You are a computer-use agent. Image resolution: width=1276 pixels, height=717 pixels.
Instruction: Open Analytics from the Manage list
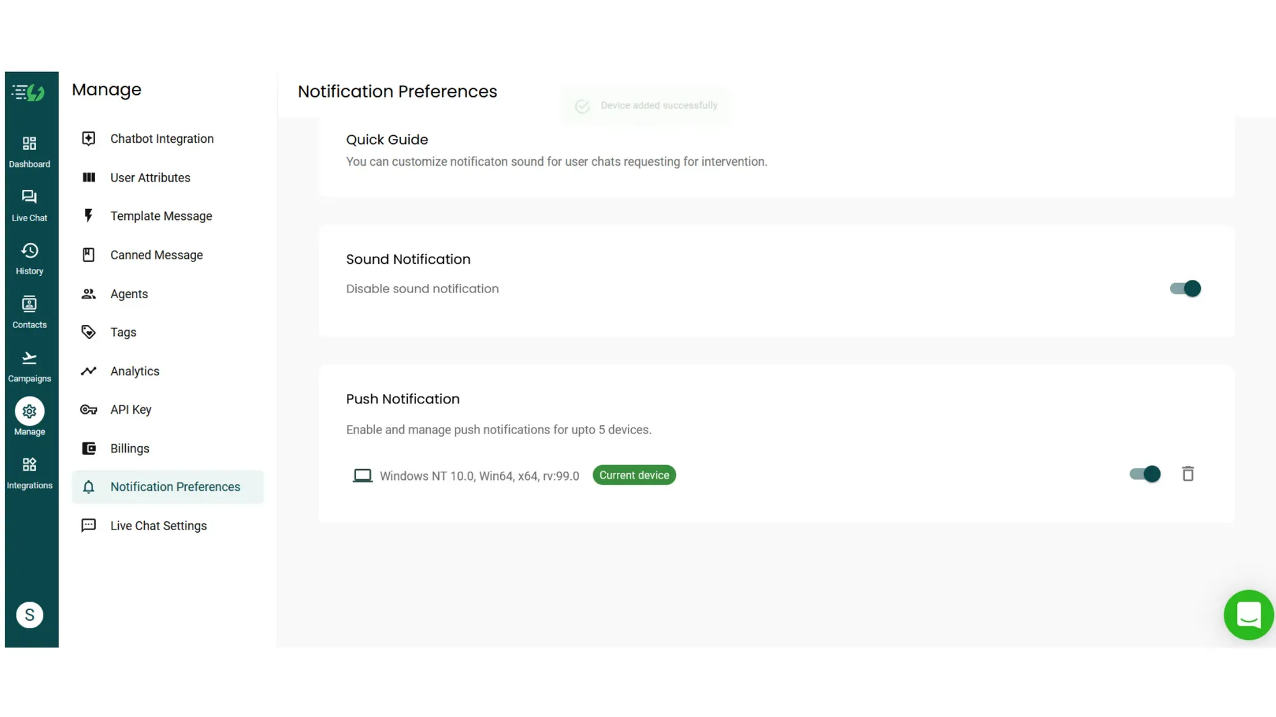[x=135, y=371]
